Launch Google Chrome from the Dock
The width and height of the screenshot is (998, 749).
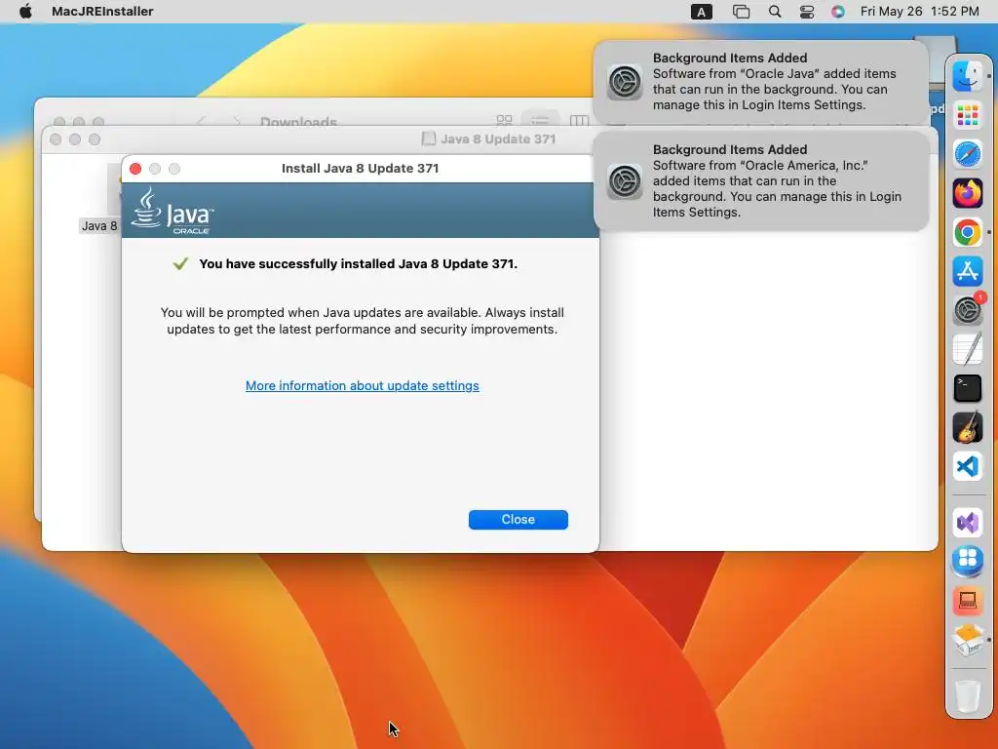(x=968, y=232)
